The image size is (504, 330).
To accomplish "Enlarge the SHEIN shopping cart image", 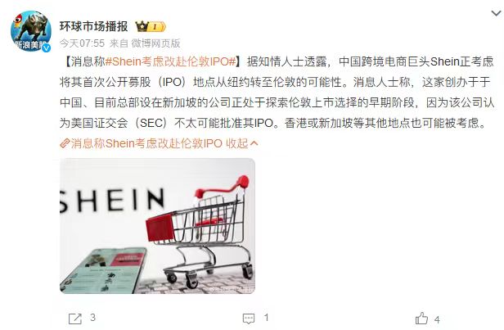I will point(157,226).
